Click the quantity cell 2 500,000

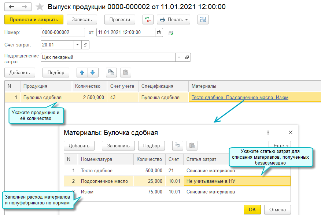pyautogui.click(x=89, y=97)
